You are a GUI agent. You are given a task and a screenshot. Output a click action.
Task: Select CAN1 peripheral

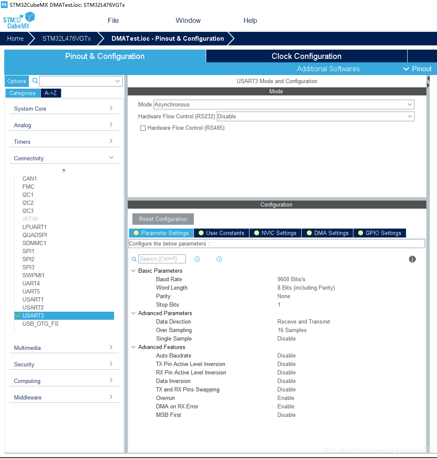30,179
